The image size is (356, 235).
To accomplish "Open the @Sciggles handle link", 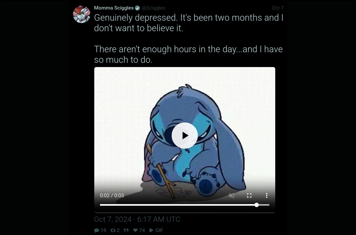I will (154, 8).
